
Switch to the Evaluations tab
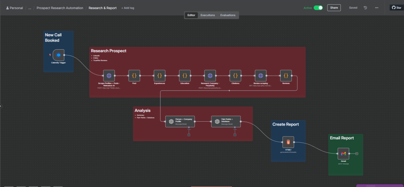(228, 15)
